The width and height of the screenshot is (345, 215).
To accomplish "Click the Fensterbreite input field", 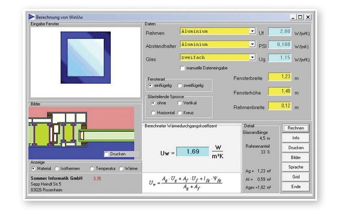I will point(279,77).
